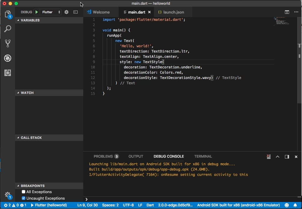Click the warnings count in status bar
This screenshot has width=302, height=209.
16,205
